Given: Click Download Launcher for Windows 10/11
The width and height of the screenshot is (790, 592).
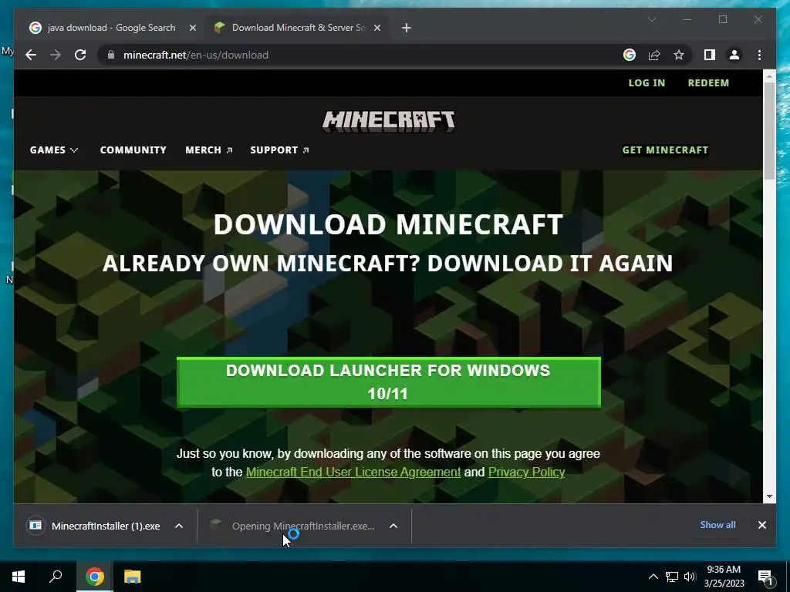Looking at the screenshot, I should [389, 382].
